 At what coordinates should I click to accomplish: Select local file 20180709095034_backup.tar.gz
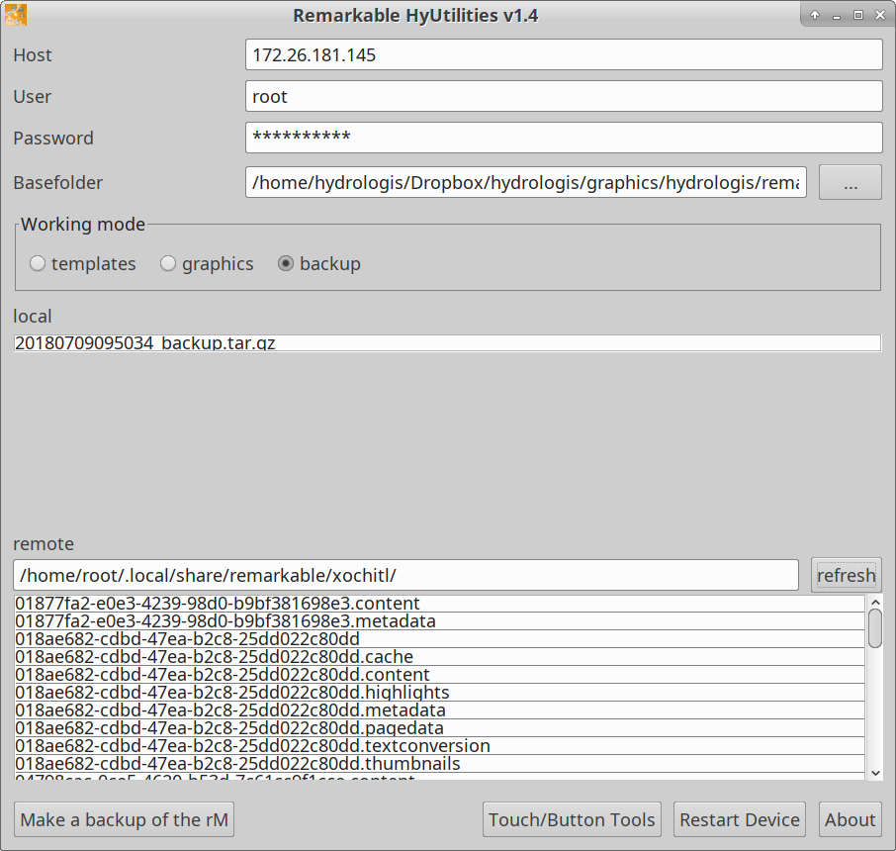(x=447, y=343)
